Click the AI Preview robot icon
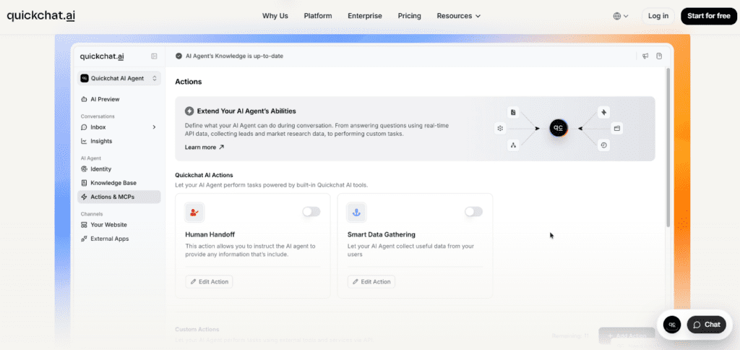The height and width of the screenshot is (350, 740). coord(84,99)
